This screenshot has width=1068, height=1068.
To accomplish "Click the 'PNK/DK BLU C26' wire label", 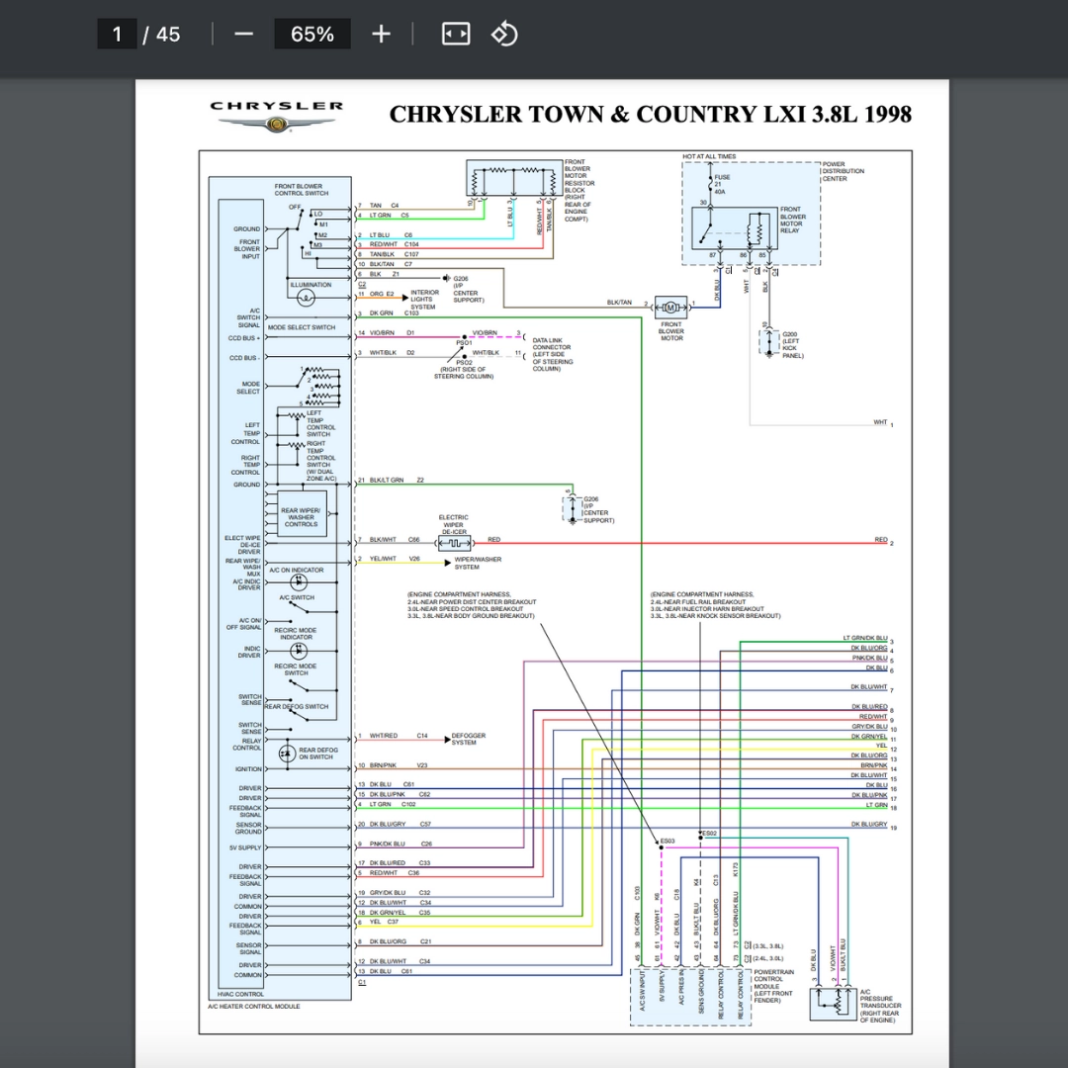I will click(401, 844).
